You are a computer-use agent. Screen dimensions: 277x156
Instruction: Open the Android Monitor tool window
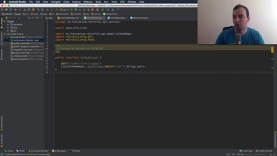39,151
